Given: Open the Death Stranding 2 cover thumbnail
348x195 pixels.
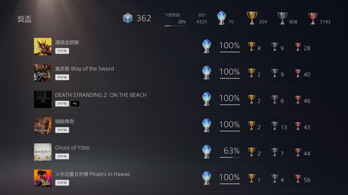Looking at the screenshot, I should coord(43,99).
